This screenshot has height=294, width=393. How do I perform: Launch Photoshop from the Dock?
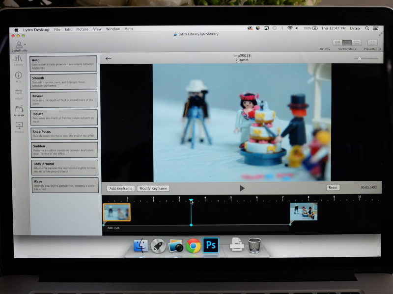(211, 245)
